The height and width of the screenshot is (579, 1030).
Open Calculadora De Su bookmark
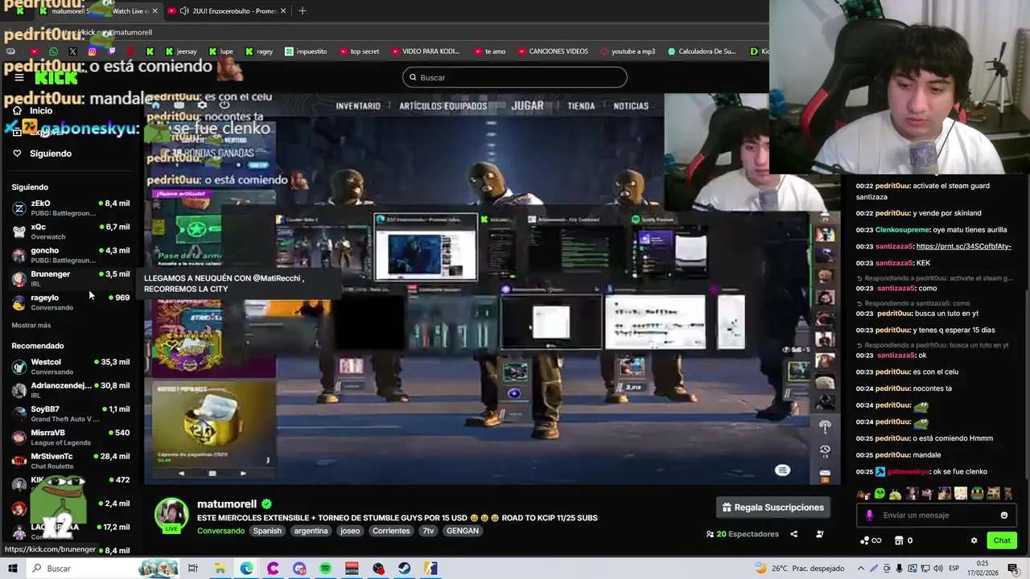[x=702, y=51]
